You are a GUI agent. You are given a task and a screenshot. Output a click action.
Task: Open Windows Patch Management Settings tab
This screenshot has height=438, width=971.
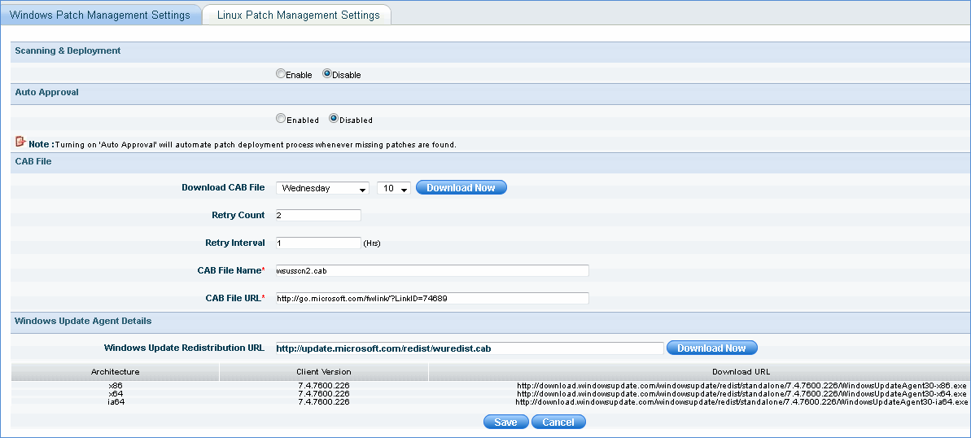tap(99, 15)
